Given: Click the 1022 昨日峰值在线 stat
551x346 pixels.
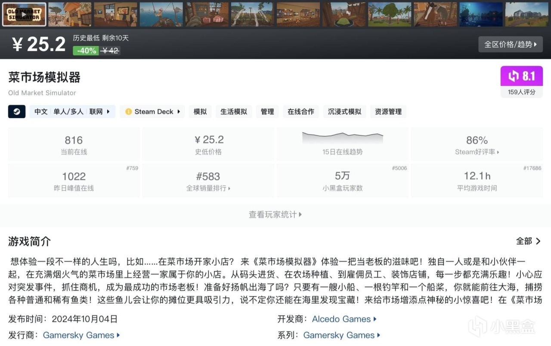Looking at the screenshot, I should click(x=74, y=181).
